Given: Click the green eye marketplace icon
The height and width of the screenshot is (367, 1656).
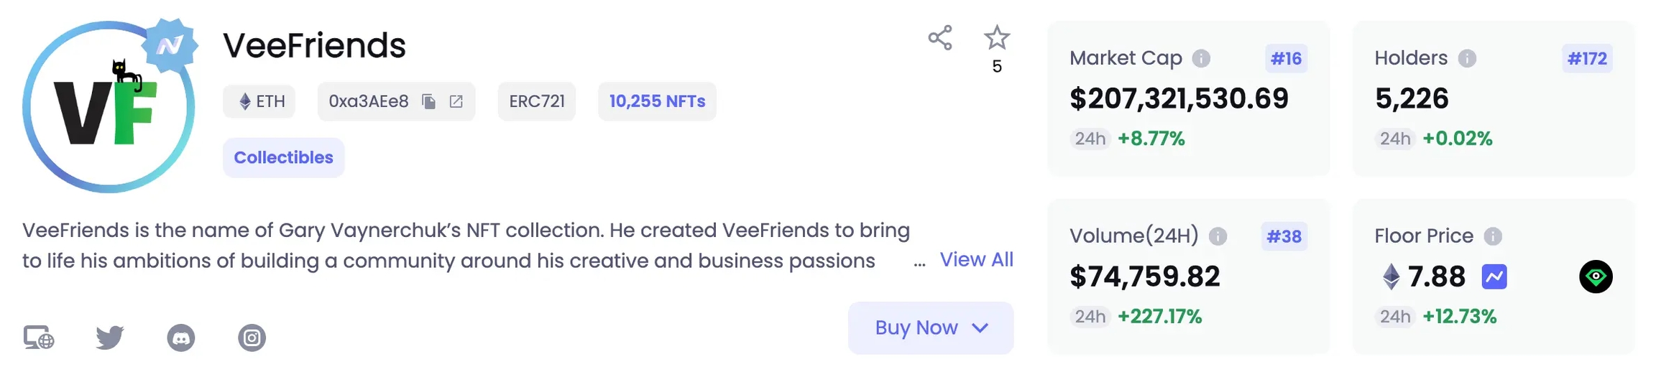Looking at the screenshot, I should pyautogui.click(x=1596, y=277).
